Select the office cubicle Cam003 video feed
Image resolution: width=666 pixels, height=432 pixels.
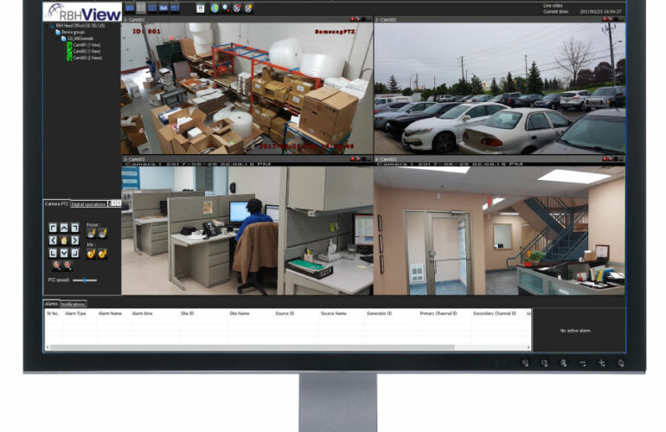point(247,230)
